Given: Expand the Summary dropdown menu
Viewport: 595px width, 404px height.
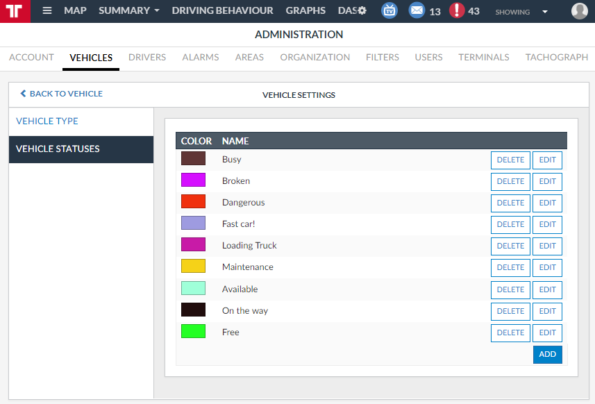Looking at the screenshot, I should tap(128, 11).
